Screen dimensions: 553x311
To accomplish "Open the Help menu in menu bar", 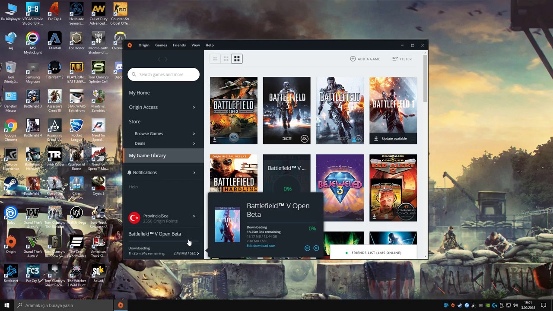I will 210,45.
